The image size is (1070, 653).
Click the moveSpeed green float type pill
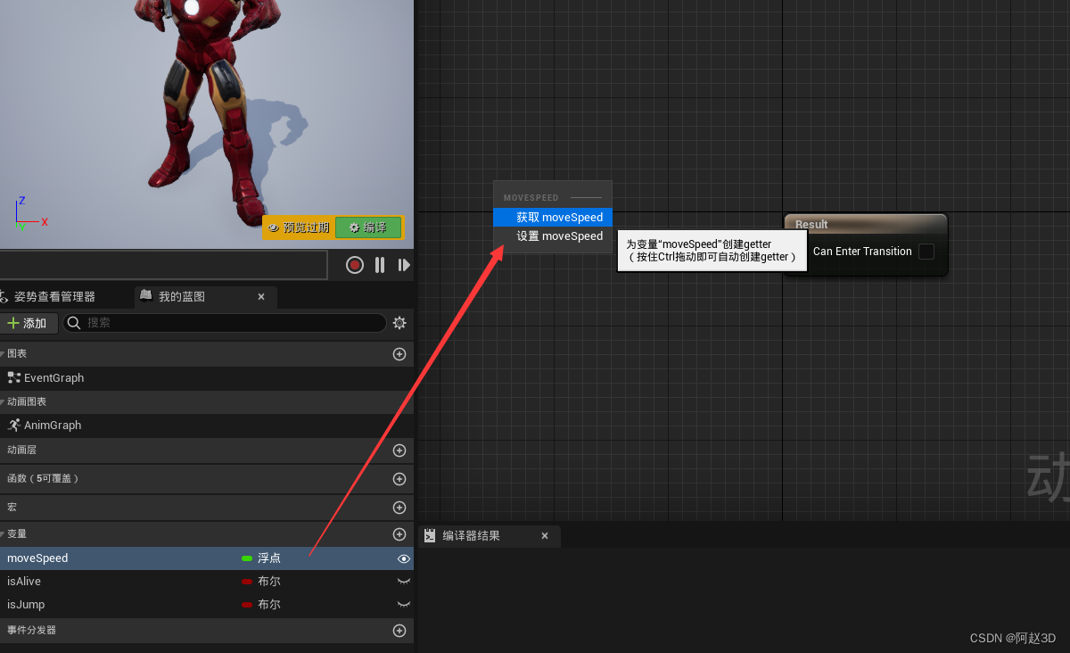[247, 558]
